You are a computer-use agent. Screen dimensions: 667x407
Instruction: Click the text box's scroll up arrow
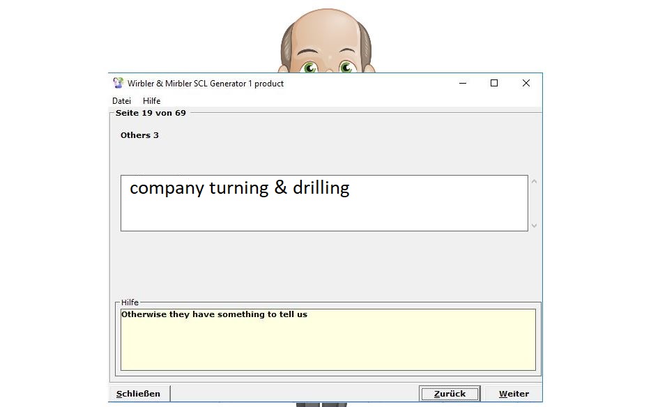pyautogui.click(x=535, y=182)
